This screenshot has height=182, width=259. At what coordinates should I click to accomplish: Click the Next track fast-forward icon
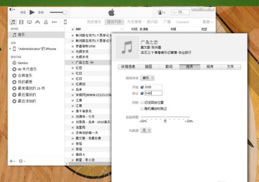(x=41, y=12)
